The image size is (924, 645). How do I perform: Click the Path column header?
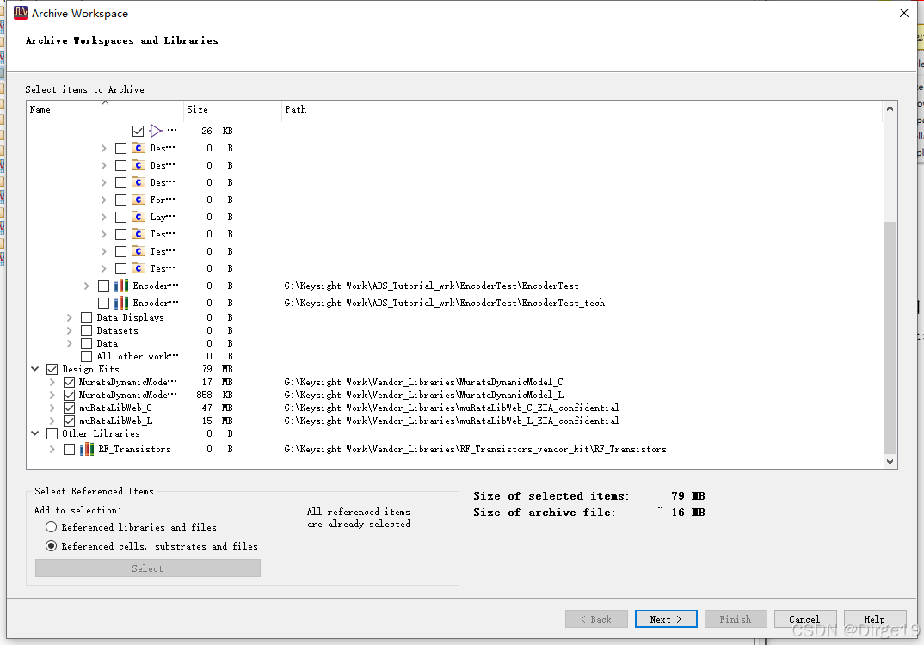click(295, 109)
